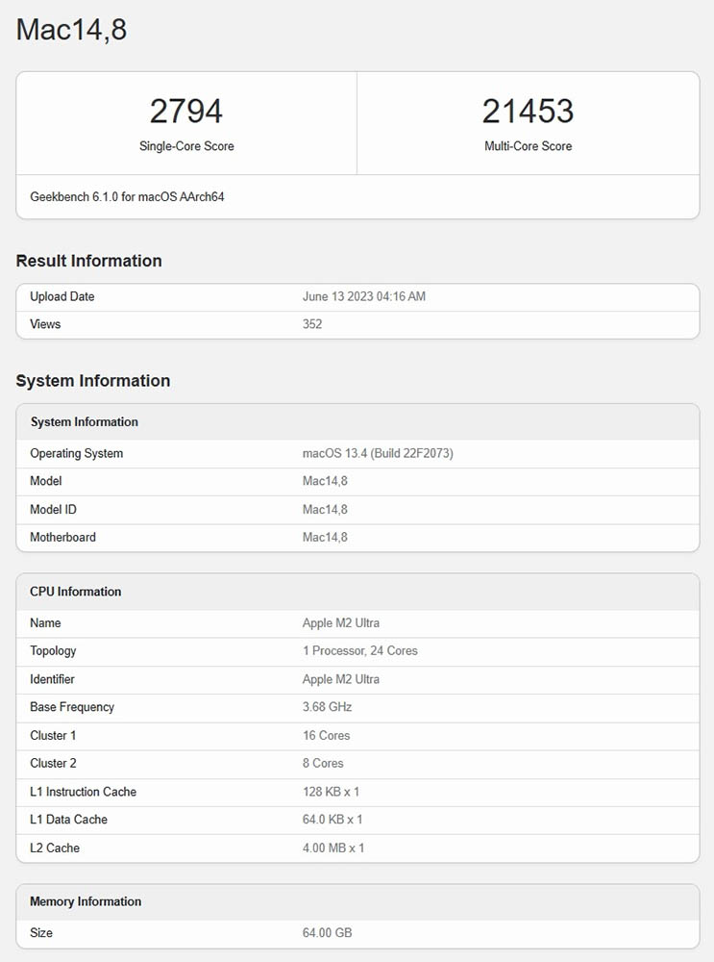Select the macOS 13.4 build value
This screenshot has height=962, width=714.
pos(378,454)
